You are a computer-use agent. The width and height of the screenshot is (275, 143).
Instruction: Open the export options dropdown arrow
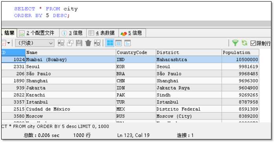9,43
